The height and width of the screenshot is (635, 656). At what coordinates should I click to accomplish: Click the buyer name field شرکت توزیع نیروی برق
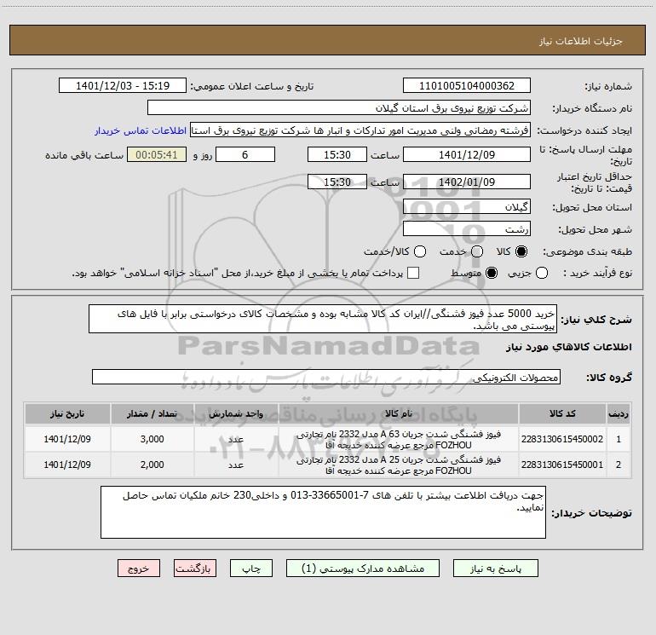coord(339,108)
